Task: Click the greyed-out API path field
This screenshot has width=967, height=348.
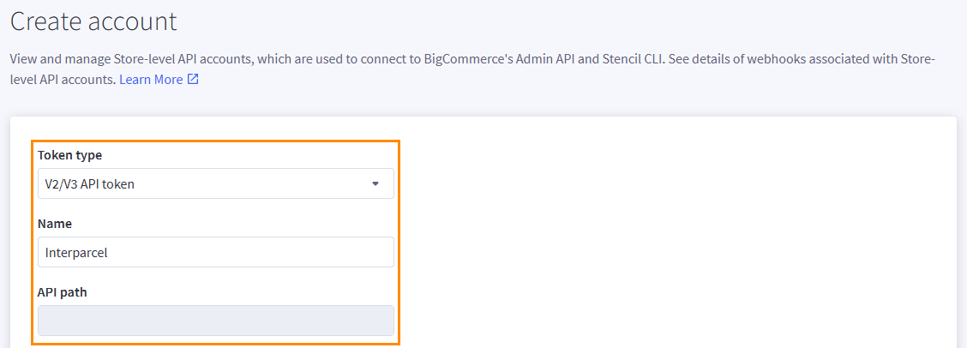Action: [x=215, y=321]
